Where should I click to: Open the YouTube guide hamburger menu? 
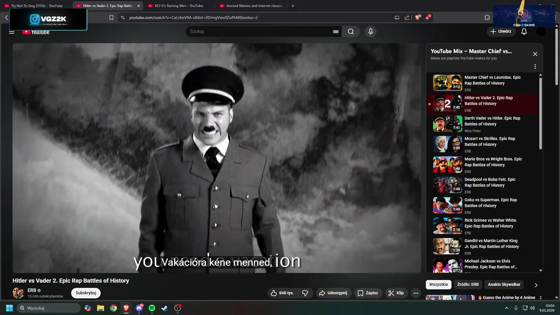pyautogui.click(x=12, y=31)
